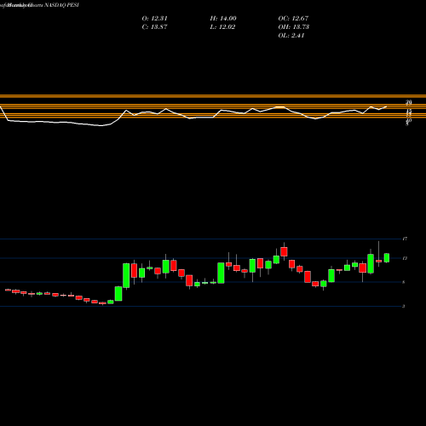This screenshot has height=426, width=426.
Task: Click the 13 price axis label
Action: coord(405,258)
